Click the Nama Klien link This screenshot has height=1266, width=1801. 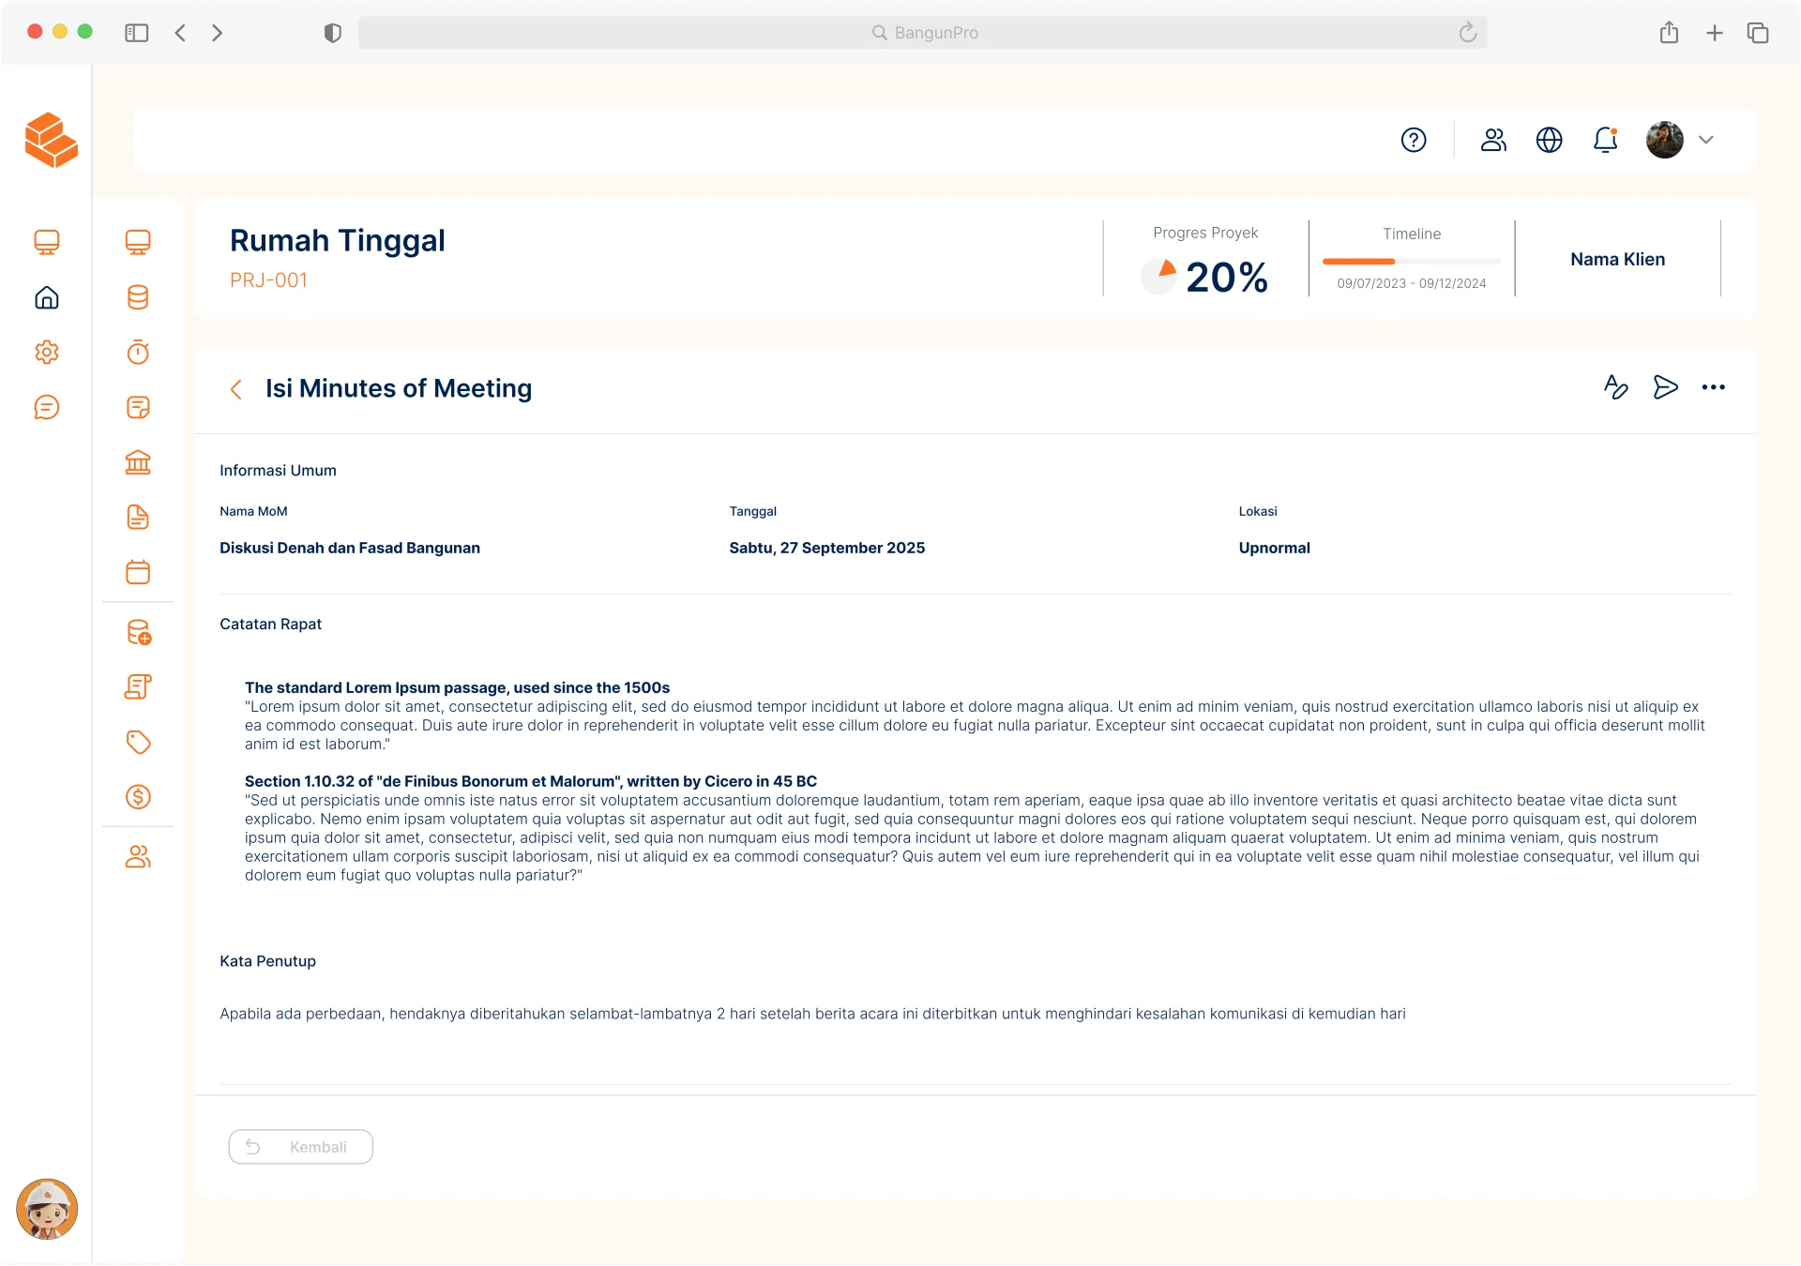[1617, 260]
